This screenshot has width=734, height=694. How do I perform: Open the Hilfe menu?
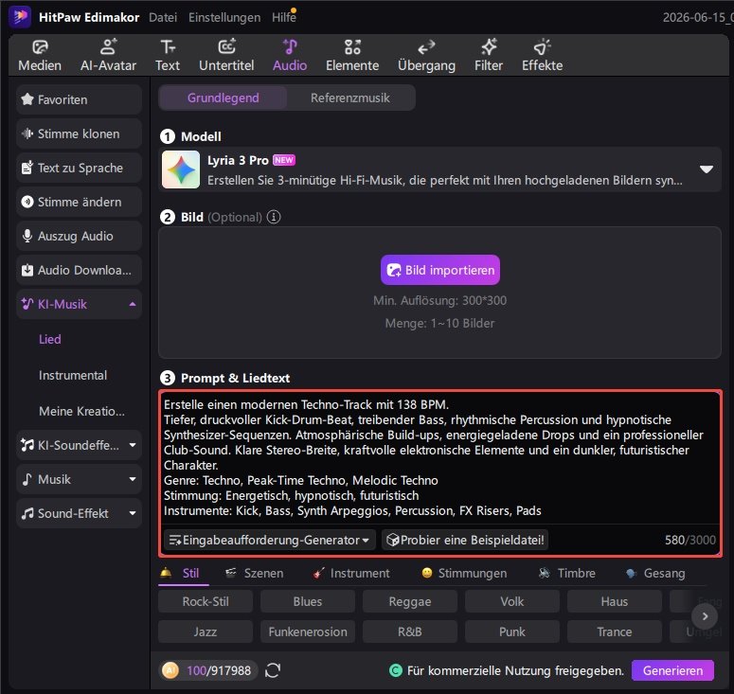284,17
